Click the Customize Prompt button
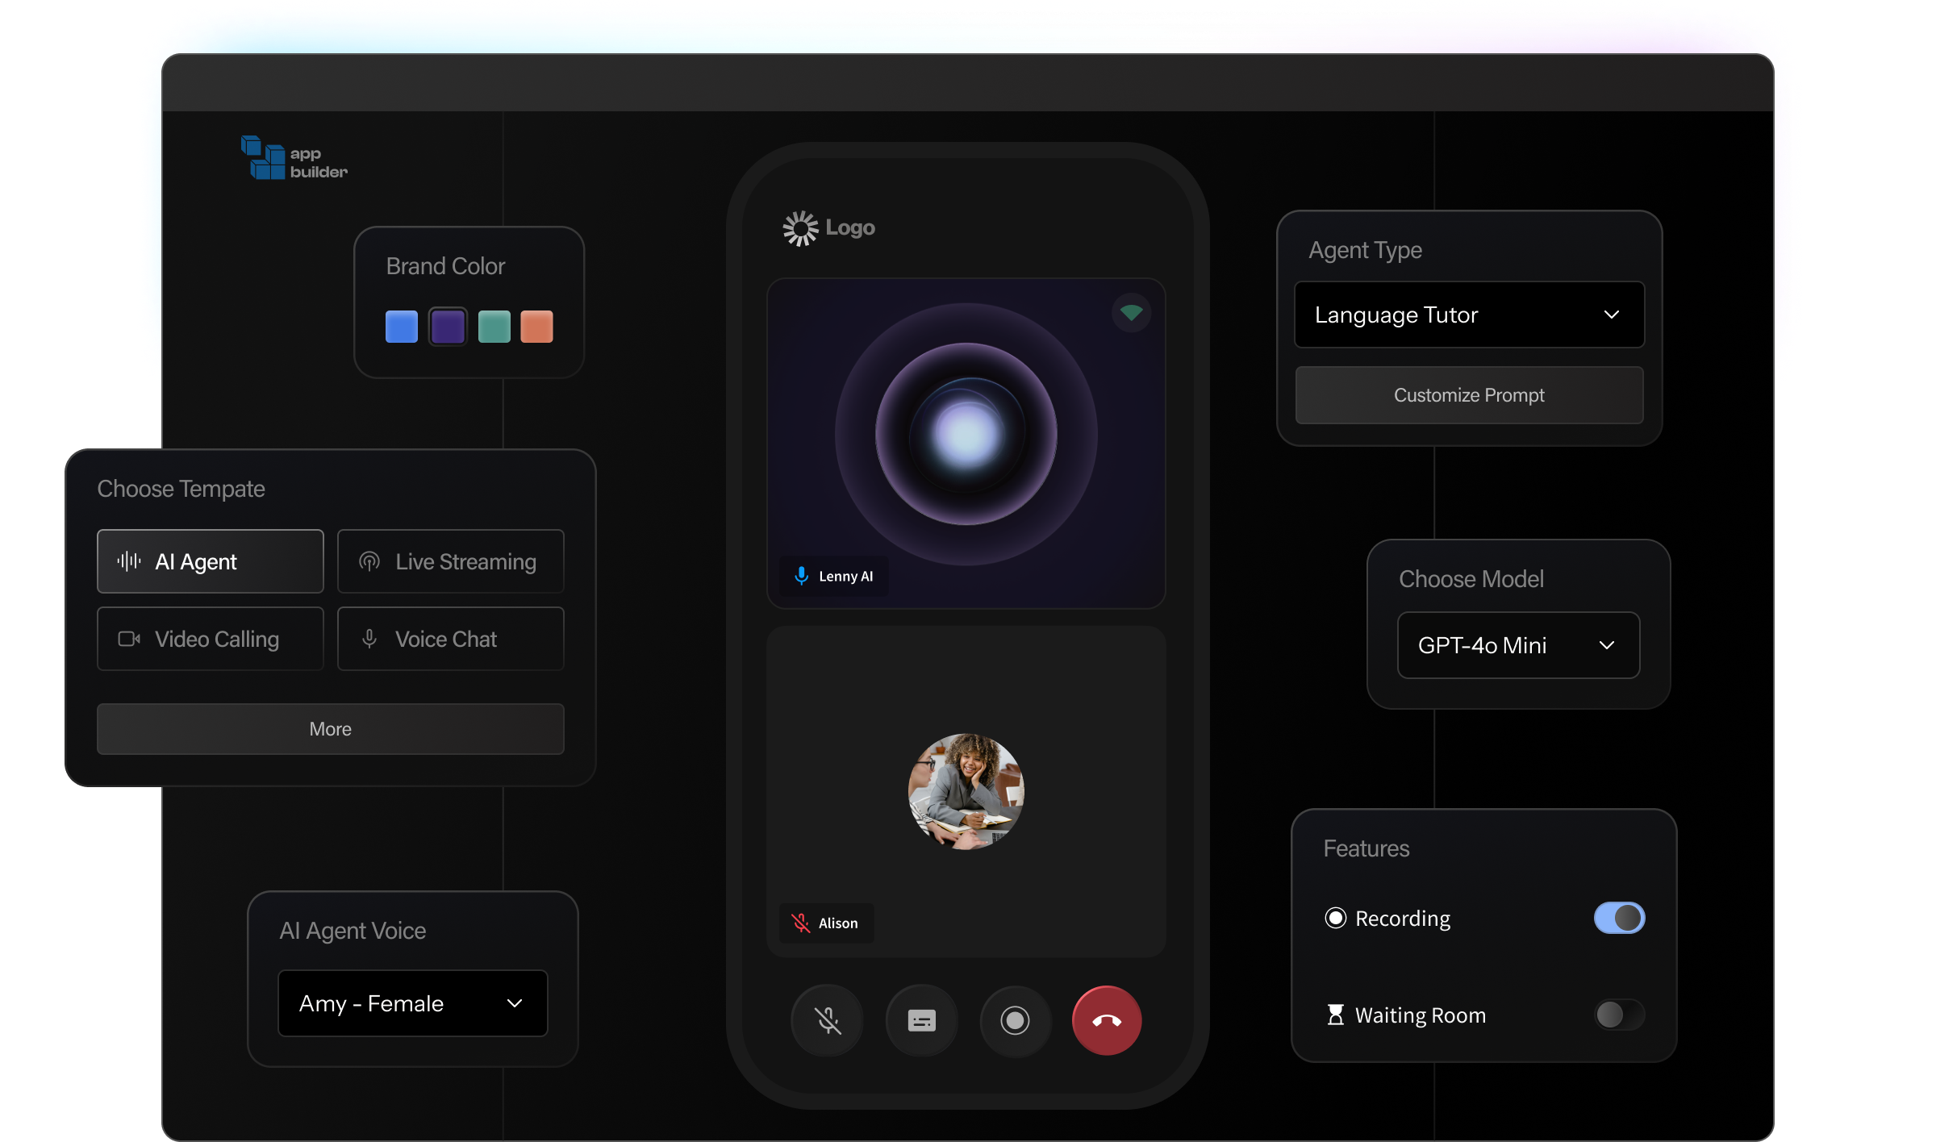This screenshot has height=1142, width=1936. coord(1469,395)
